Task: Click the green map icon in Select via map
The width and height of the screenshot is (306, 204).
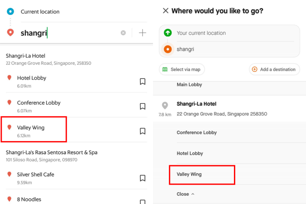Action: pyautogui.click(x=165, y=70)
